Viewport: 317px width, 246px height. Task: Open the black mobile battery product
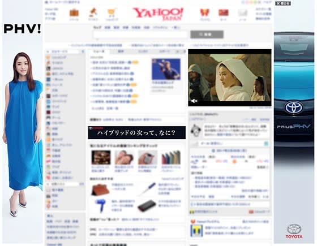pyautogui.click(x=147, y=206)
